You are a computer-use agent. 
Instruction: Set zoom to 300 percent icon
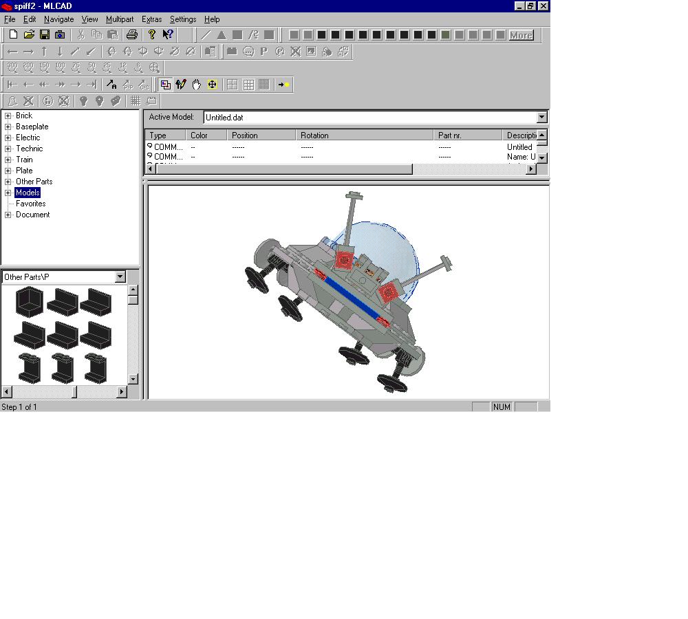12,67
